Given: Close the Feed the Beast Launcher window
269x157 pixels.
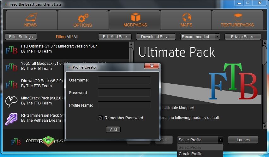Looking at the screenshot, I should point(260,3).
